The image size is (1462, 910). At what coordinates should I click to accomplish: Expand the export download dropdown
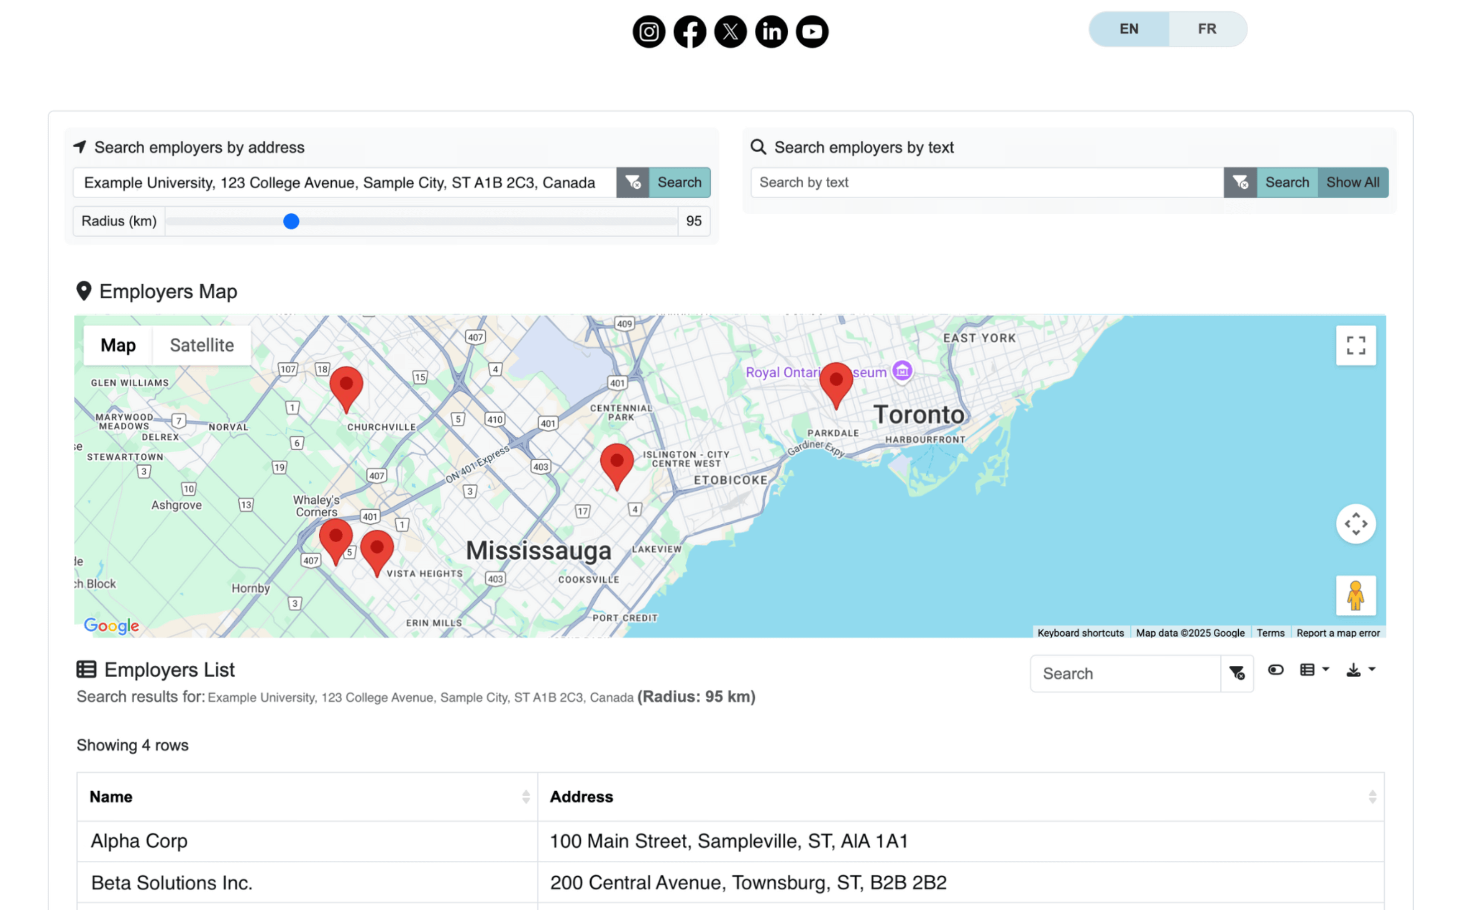click(1359, 669)
